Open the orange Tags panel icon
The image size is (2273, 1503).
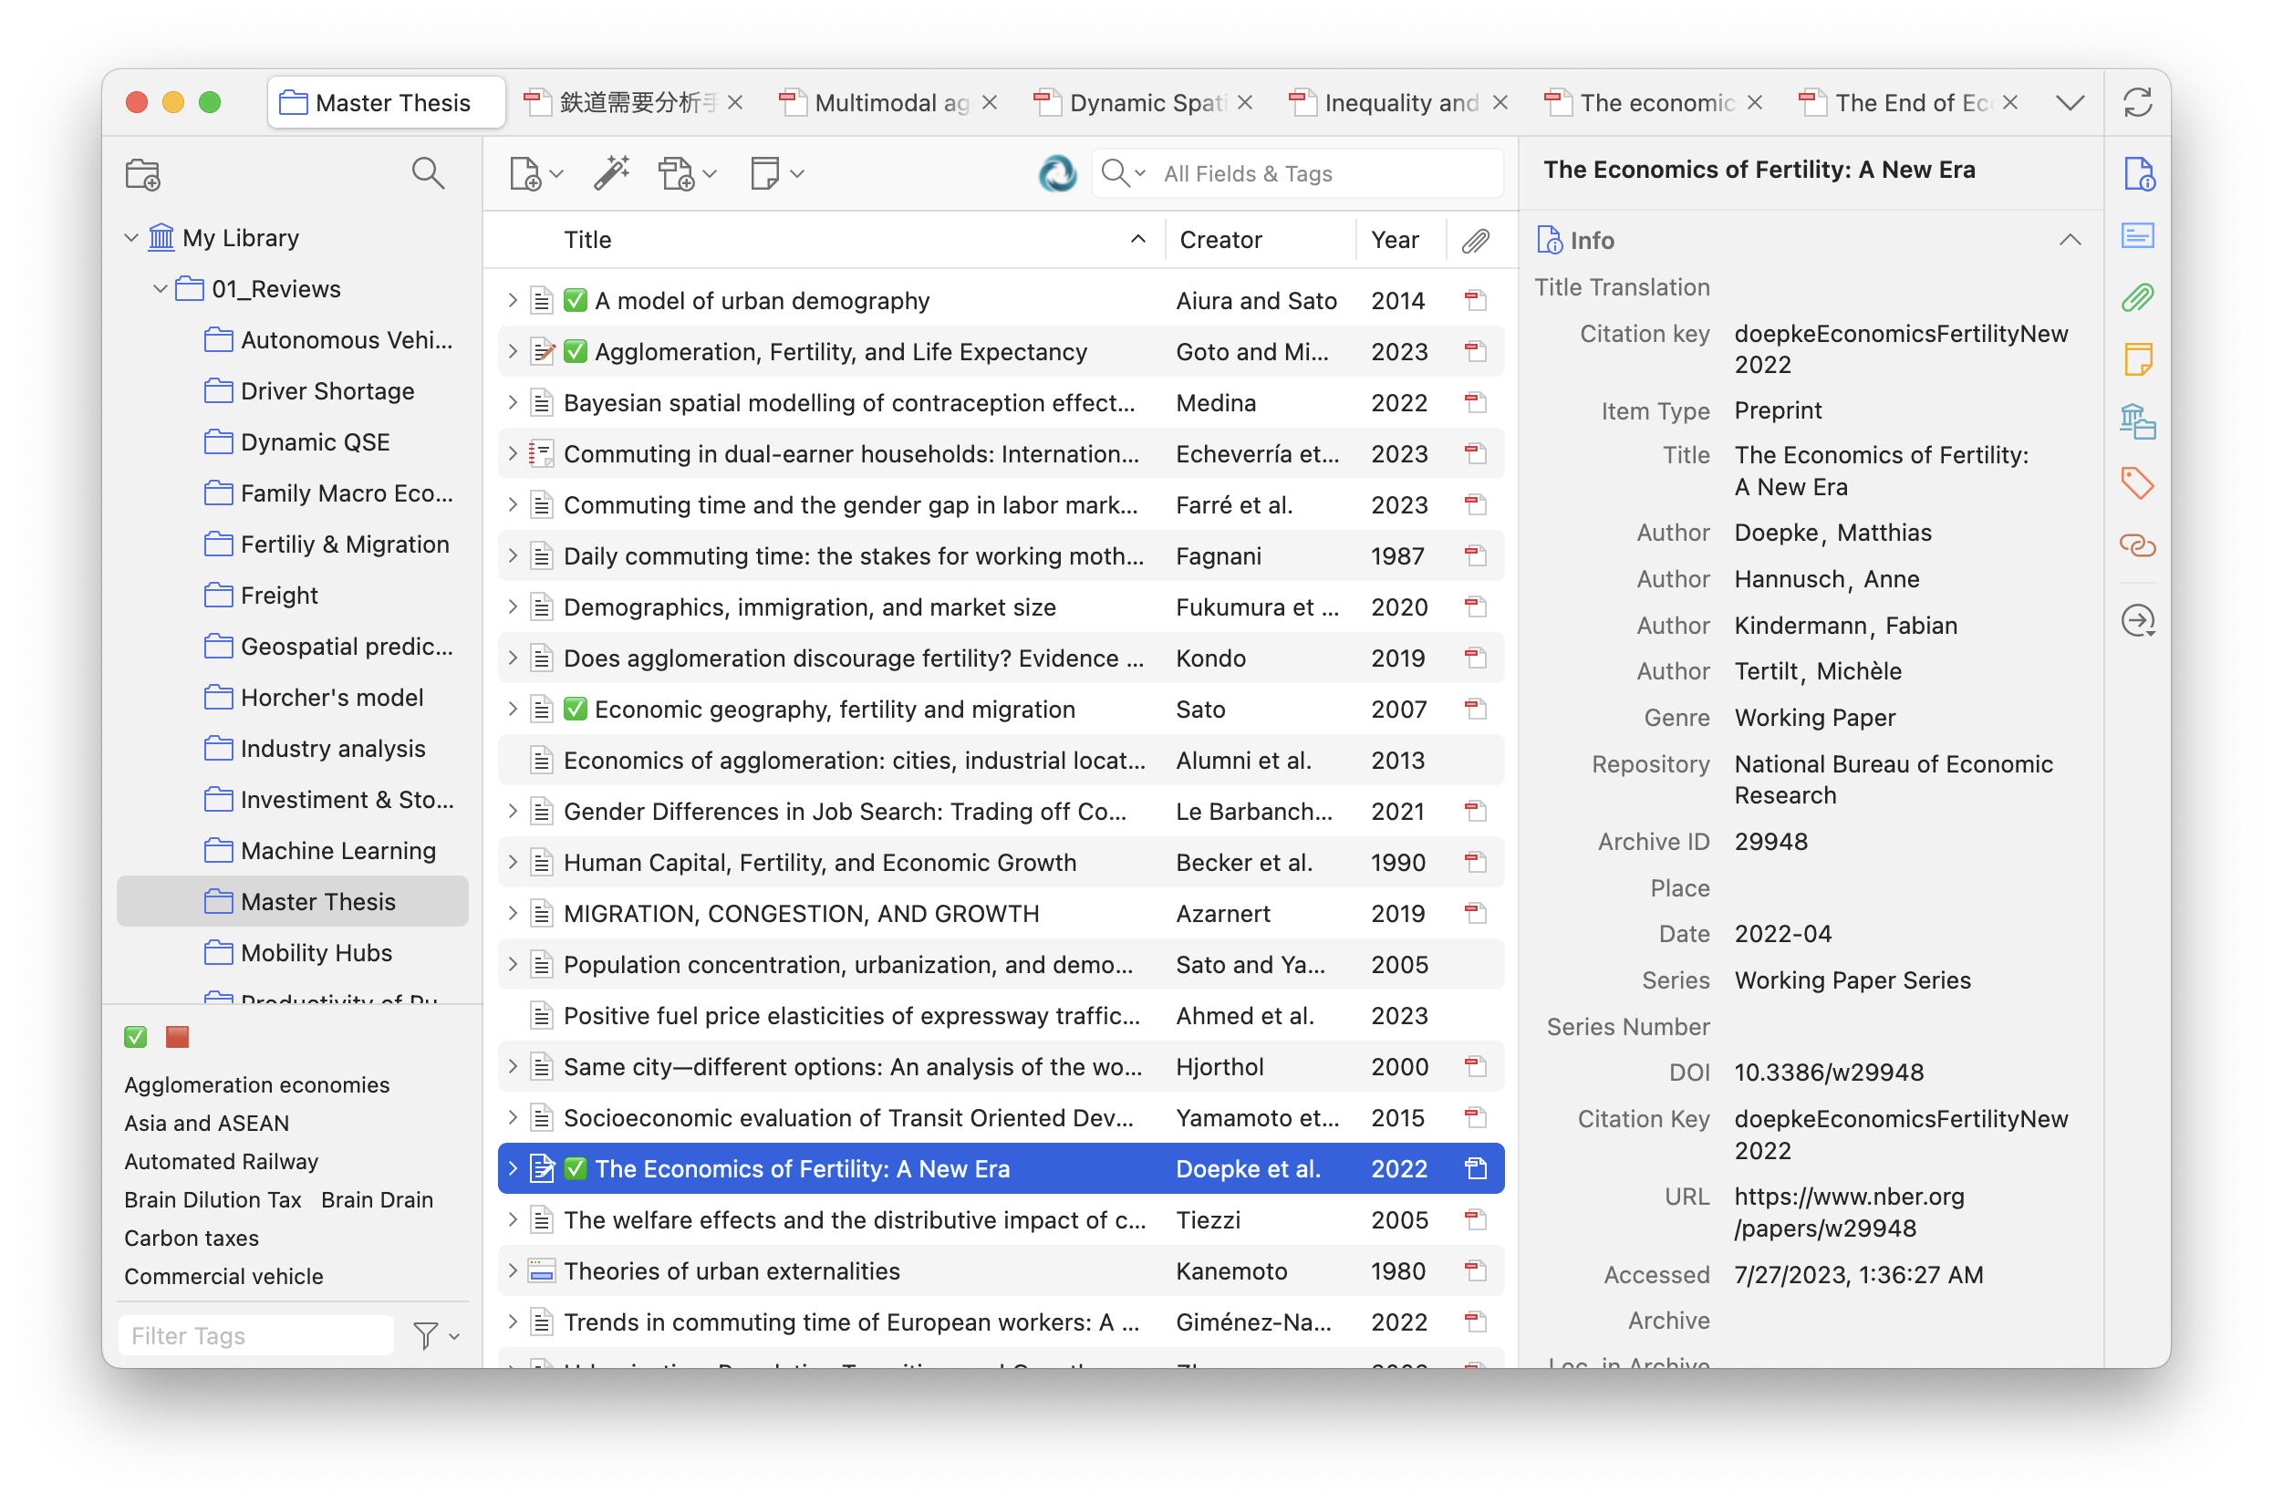point(2138,484)
